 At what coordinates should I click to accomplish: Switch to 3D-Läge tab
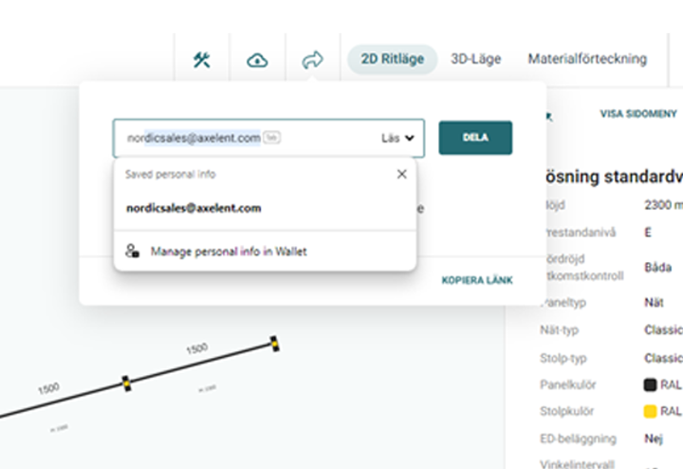coord(475,59)
